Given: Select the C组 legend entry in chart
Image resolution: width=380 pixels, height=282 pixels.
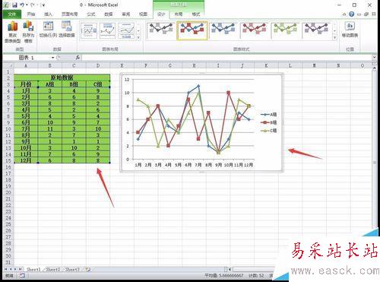Looking at the screenshot, I should pos(269,131).
